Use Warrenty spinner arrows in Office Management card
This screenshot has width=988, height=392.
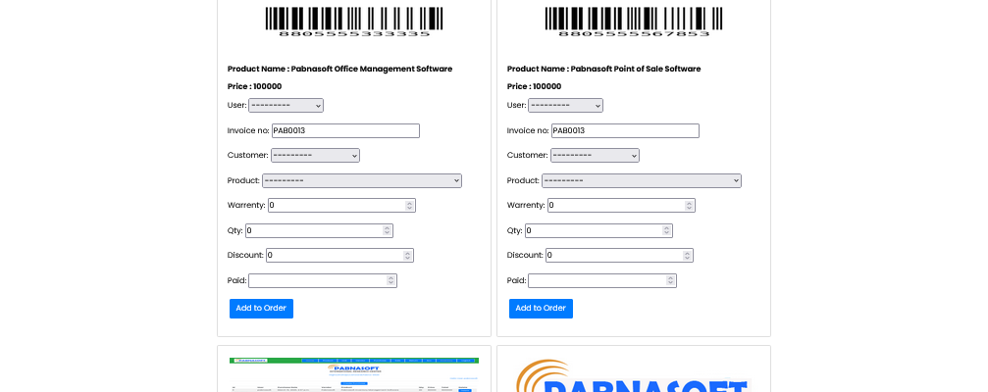pyautogui.click(x=409, y=205)
